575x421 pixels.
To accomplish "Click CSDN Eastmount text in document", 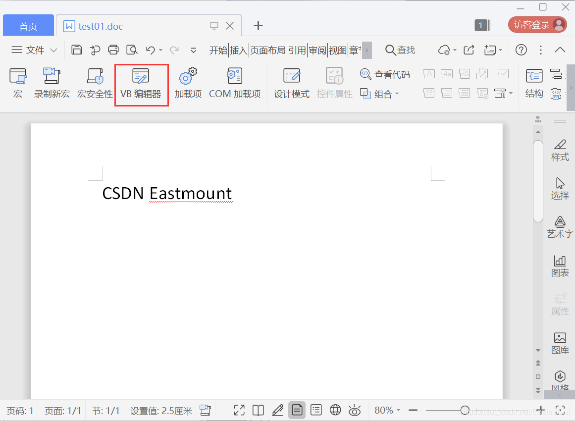I will pos(167,193).
